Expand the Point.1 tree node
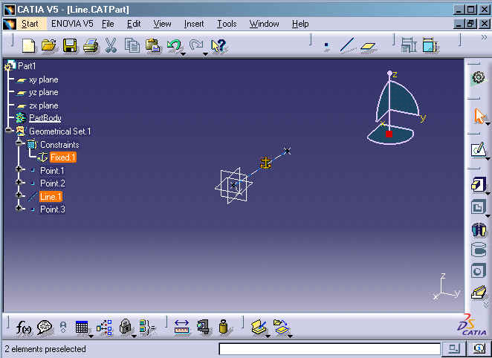Image resolution: width=492 pixels, height=358 pixels. tap(19, 169)
